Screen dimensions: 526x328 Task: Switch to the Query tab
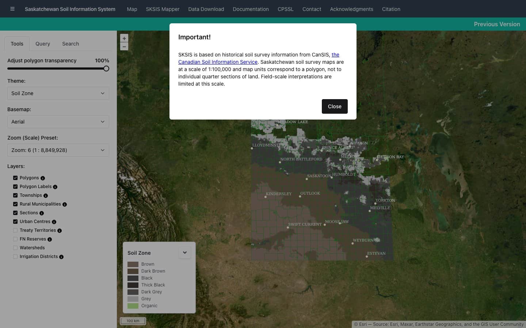[43, 44]
